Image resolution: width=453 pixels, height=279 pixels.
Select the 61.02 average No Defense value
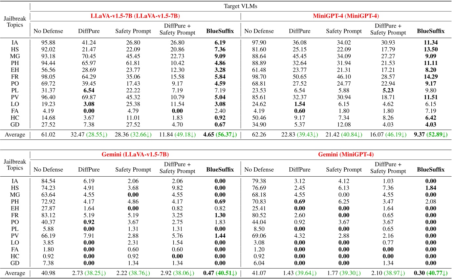(49, 134)
